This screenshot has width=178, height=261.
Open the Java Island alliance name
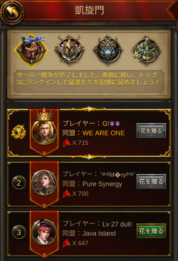pyautogui.click(x=99, y=233)
